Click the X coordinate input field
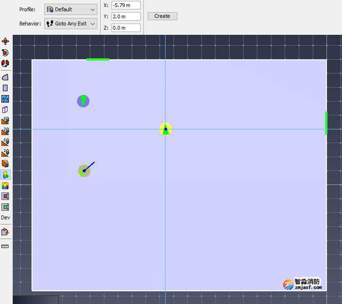The width and height of the screenshot is (342, 304). (x=126, y=5)
